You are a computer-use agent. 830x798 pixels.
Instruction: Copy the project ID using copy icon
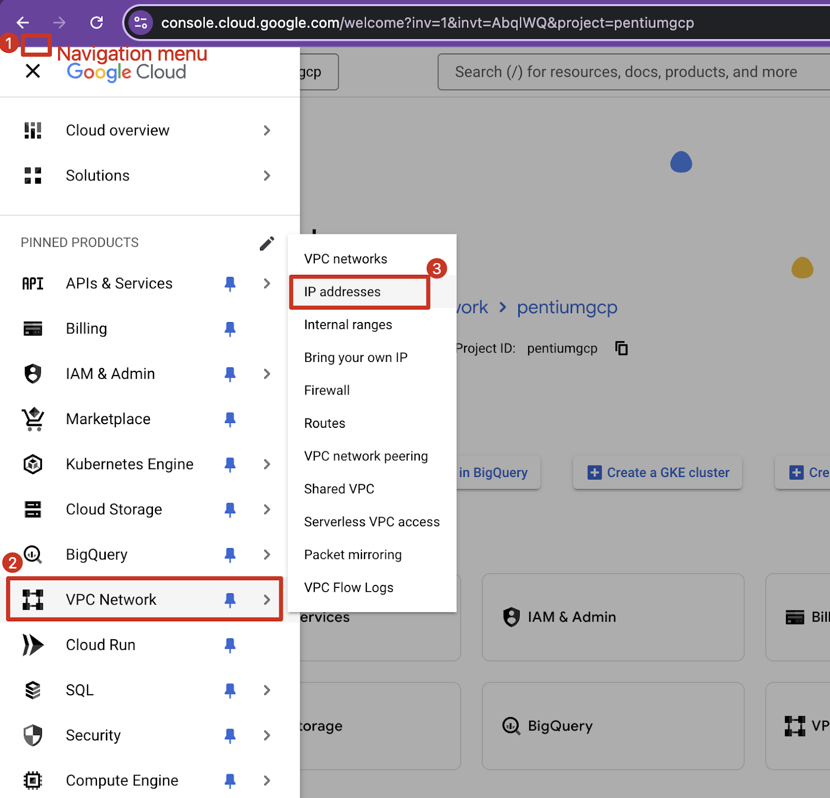click(x=621, y=348)
